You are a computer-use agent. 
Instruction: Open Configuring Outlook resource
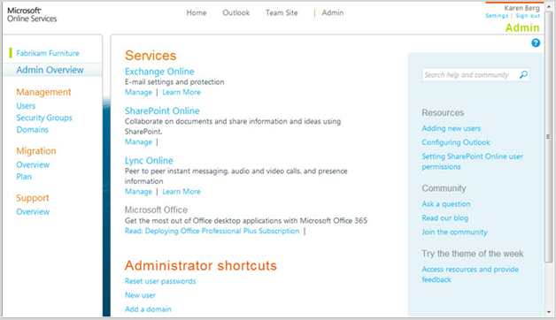(456, 142)
